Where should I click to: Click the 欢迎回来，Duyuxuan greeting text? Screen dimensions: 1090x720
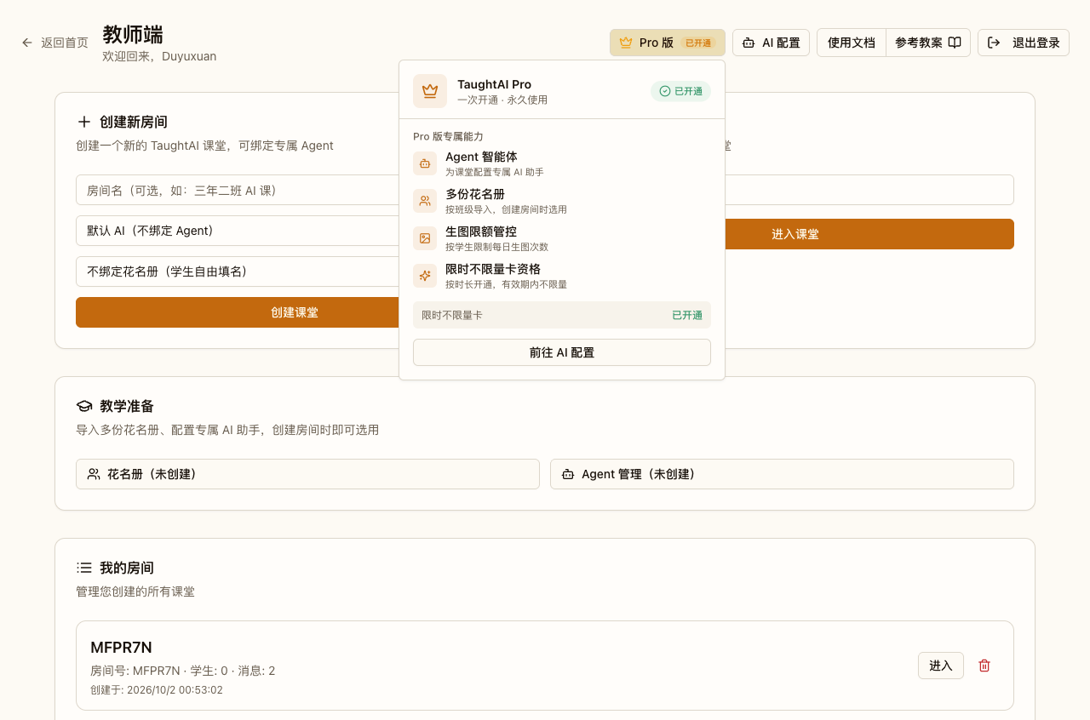coord(159,56)
